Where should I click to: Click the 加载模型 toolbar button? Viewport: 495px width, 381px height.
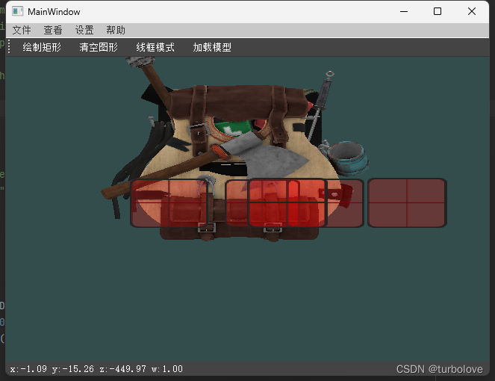212,47
